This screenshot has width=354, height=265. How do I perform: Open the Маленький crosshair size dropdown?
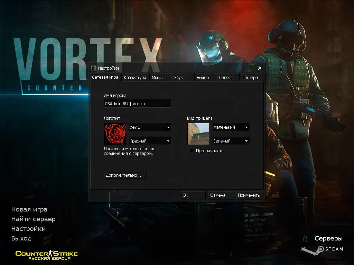pyautogui.click(x=231, y=127)
